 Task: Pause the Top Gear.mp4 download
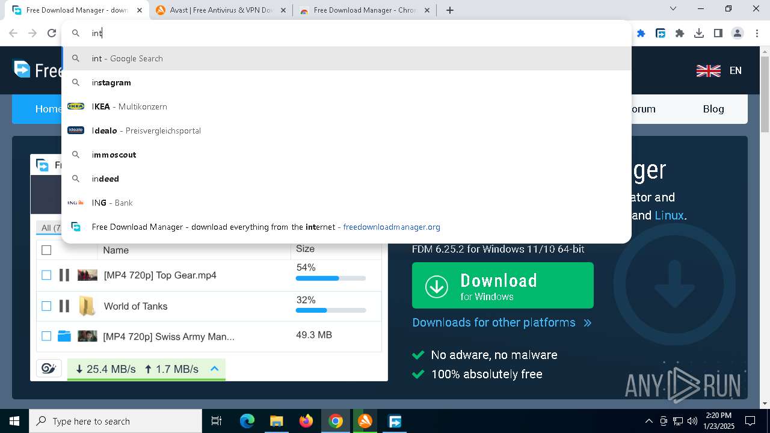pyautogui.click(x=64, y=275)
